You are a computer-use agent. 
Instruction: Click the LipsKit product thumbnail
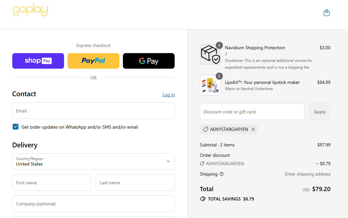coord(210,85)
